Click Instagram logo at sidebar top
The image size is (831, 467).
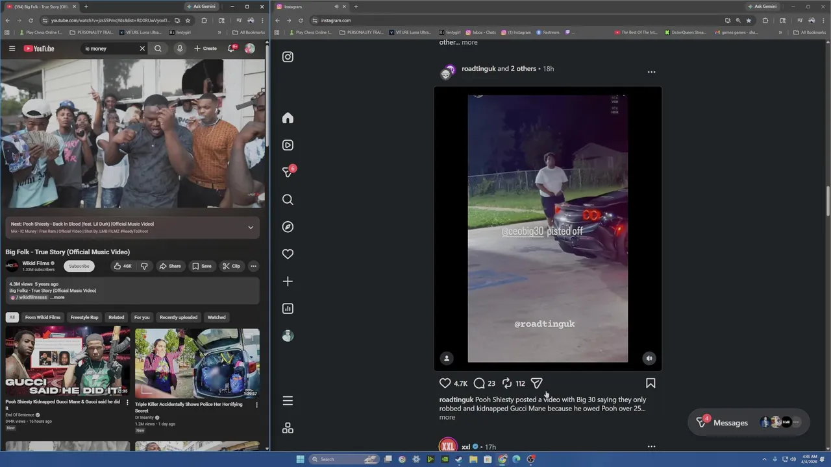point(288,57)
